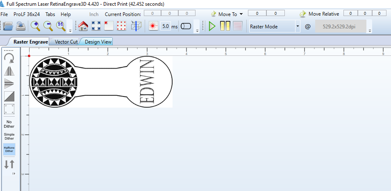Viewport: 391px width, 191px height.
Task: Click the 5.0 ms pulse duration field
Action: [x=166, y=26]
